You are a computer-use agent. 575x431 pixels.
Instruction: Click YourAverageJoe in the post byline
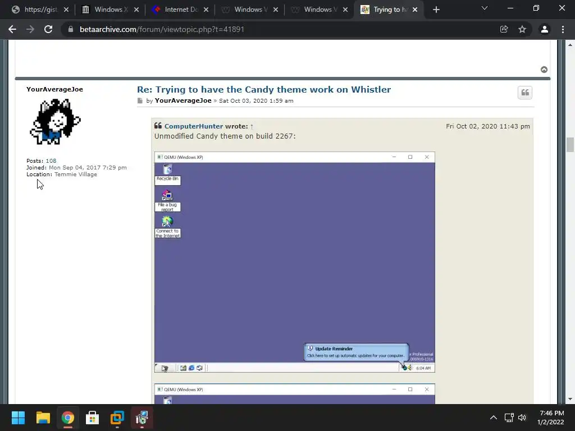[183, 101]
